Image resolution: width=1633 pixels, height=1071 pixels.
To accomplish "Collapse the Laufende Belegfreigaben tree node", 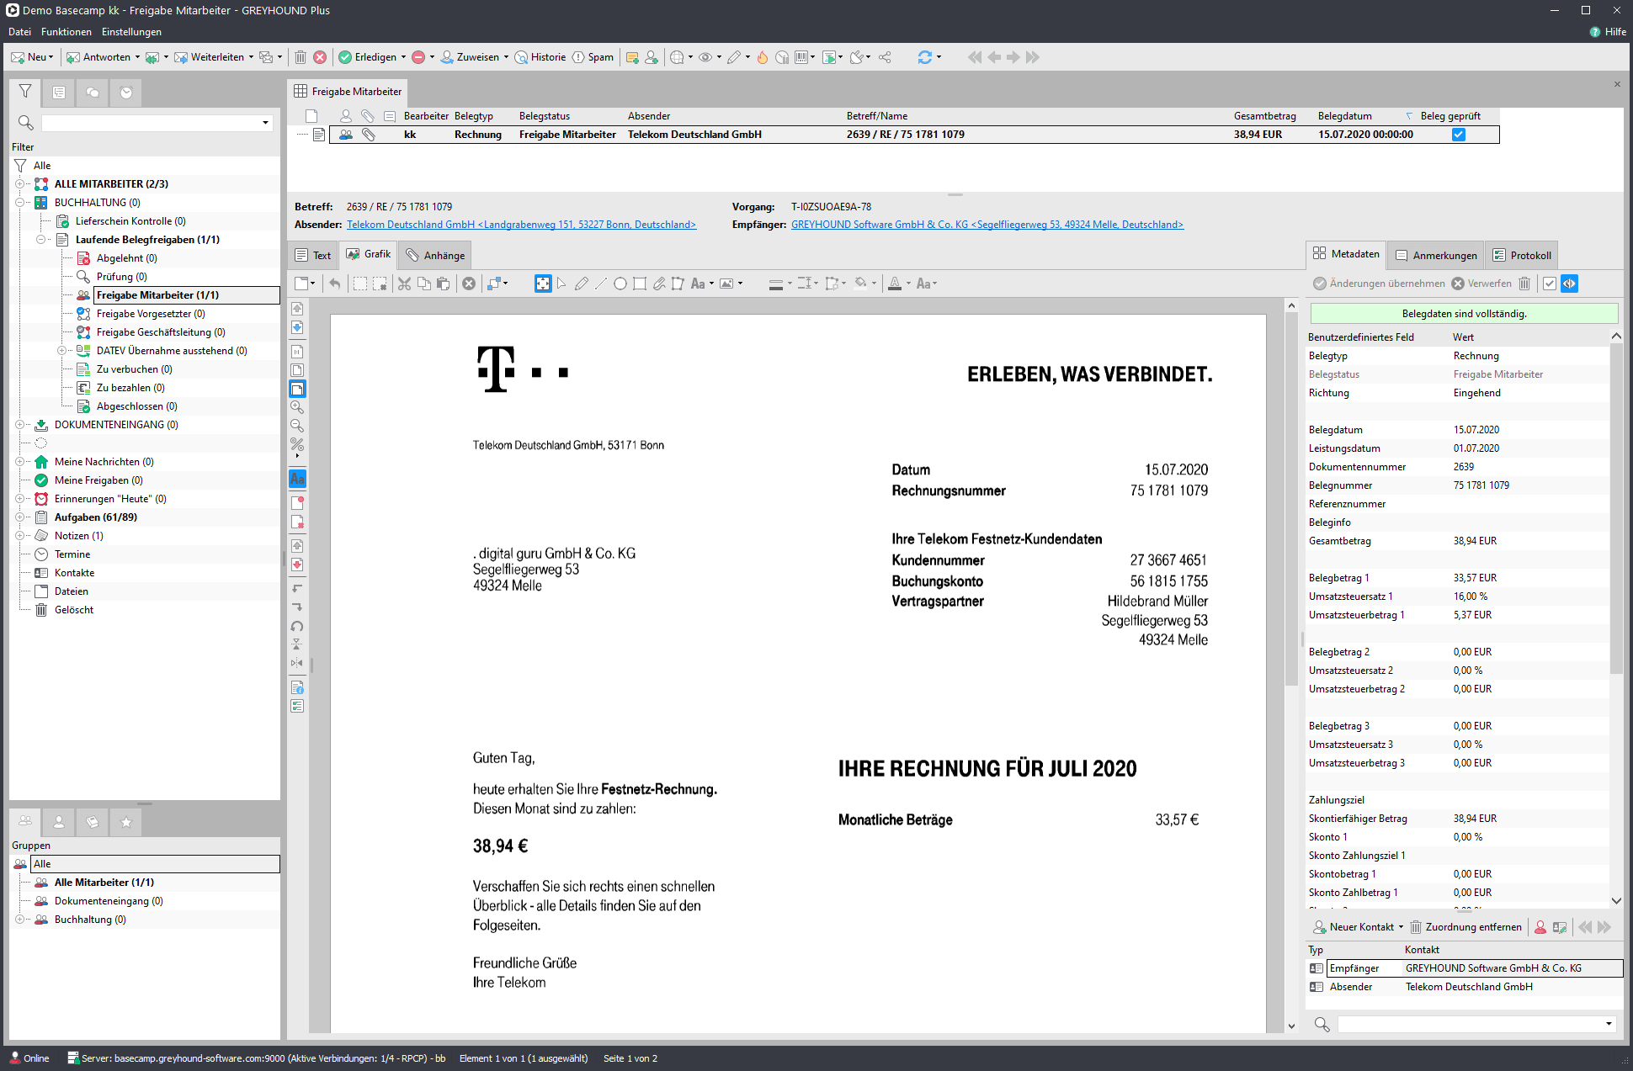I will 40,240.
